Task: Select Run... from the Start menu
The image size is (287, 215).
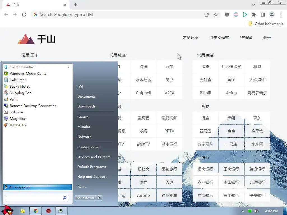Action: point(82,186)
